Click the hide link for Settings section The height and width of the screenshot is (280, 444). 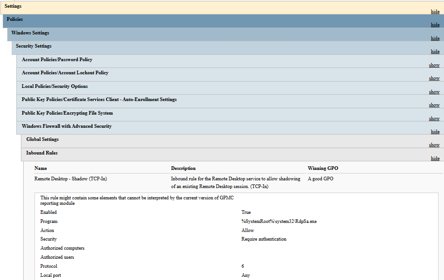[x=435, y=12]
